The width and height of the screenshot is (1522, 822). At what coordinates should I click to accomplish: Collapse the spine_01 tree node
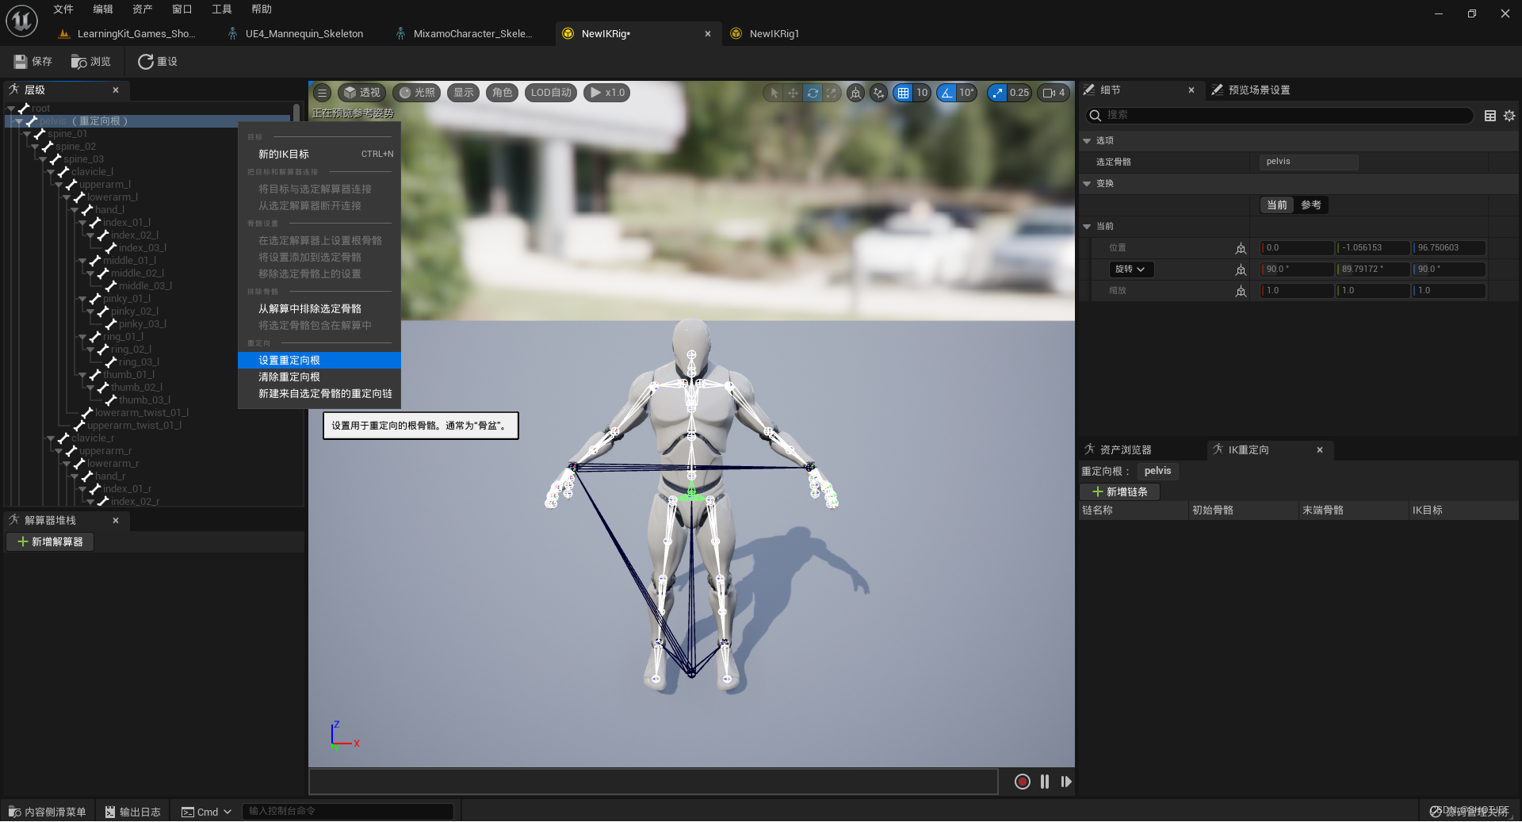tap(27, 134)
